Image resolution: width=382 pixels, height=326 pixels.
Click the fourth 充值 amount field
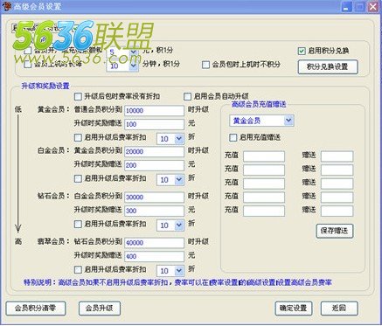[x=264, y=198]
